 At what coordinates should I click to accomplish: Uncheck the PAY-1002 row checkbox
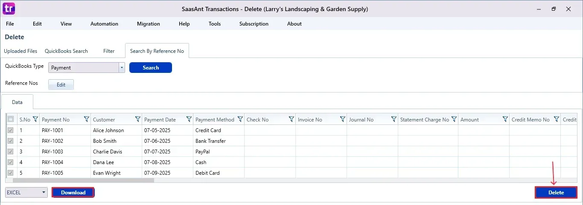[11, 141]
